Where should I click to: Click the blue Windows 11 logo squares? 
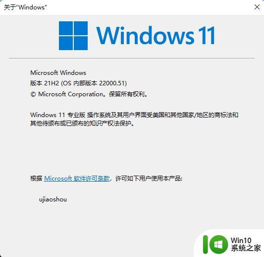73,36
